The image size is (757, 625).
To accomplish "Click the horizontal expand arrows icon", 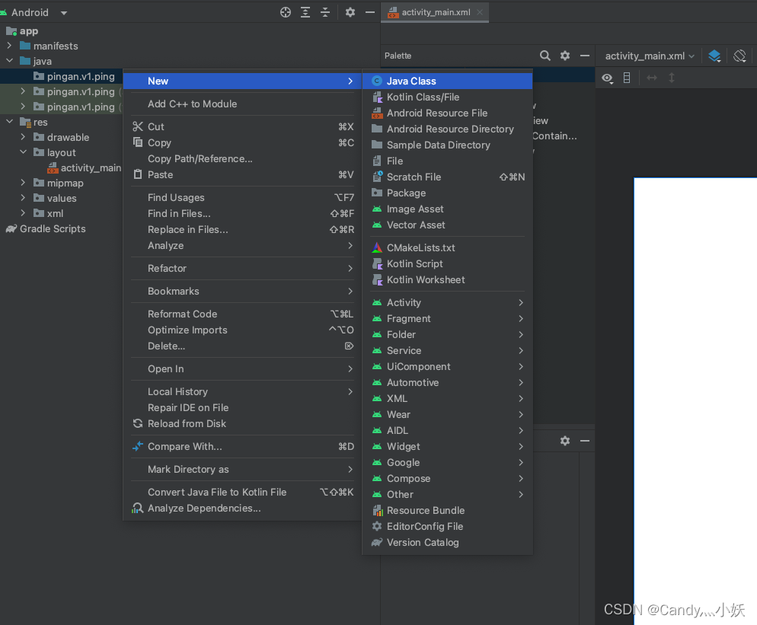I will (652, 78).
